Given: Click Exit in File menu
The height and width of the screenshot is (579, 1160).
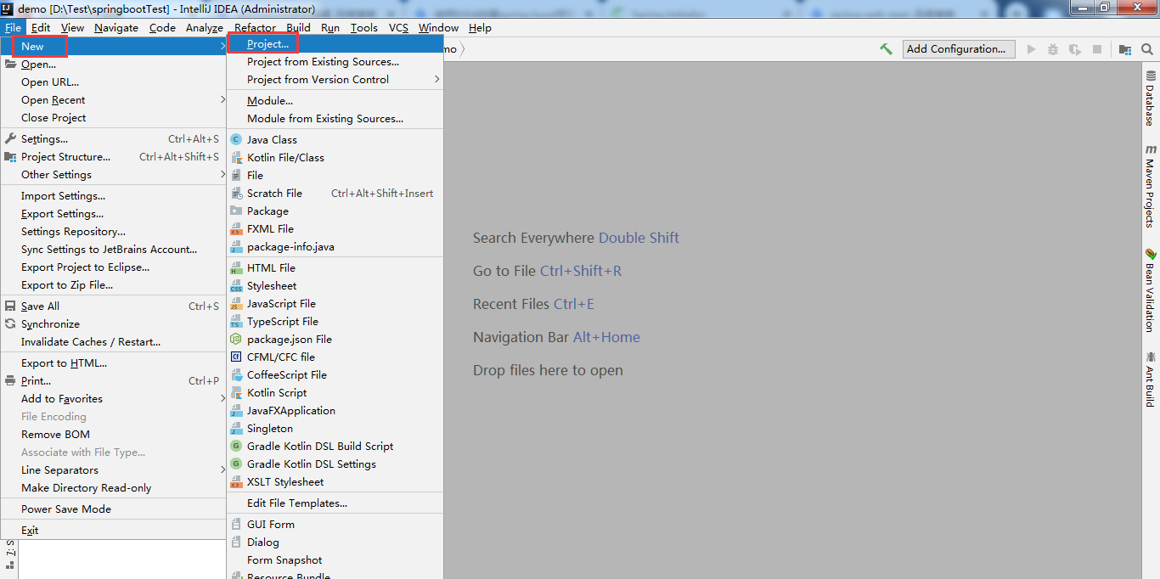Looking at the screenshot, I should point(113,530).
